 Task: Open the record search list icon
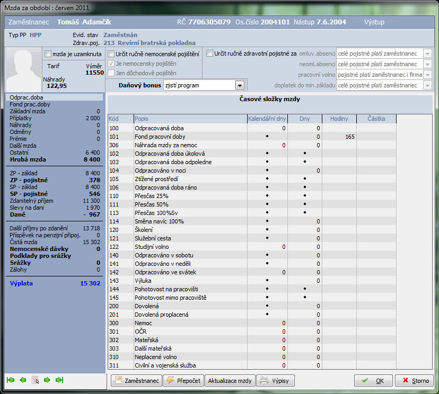(36, 380)
